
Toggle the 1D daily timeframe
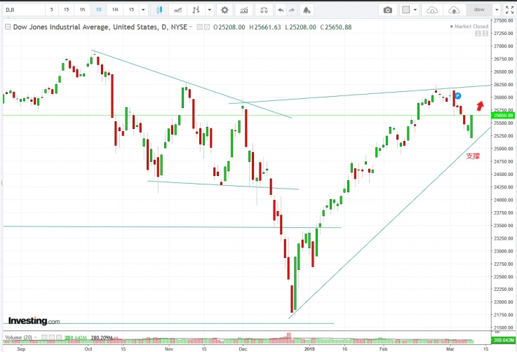[x=99, y=10]
